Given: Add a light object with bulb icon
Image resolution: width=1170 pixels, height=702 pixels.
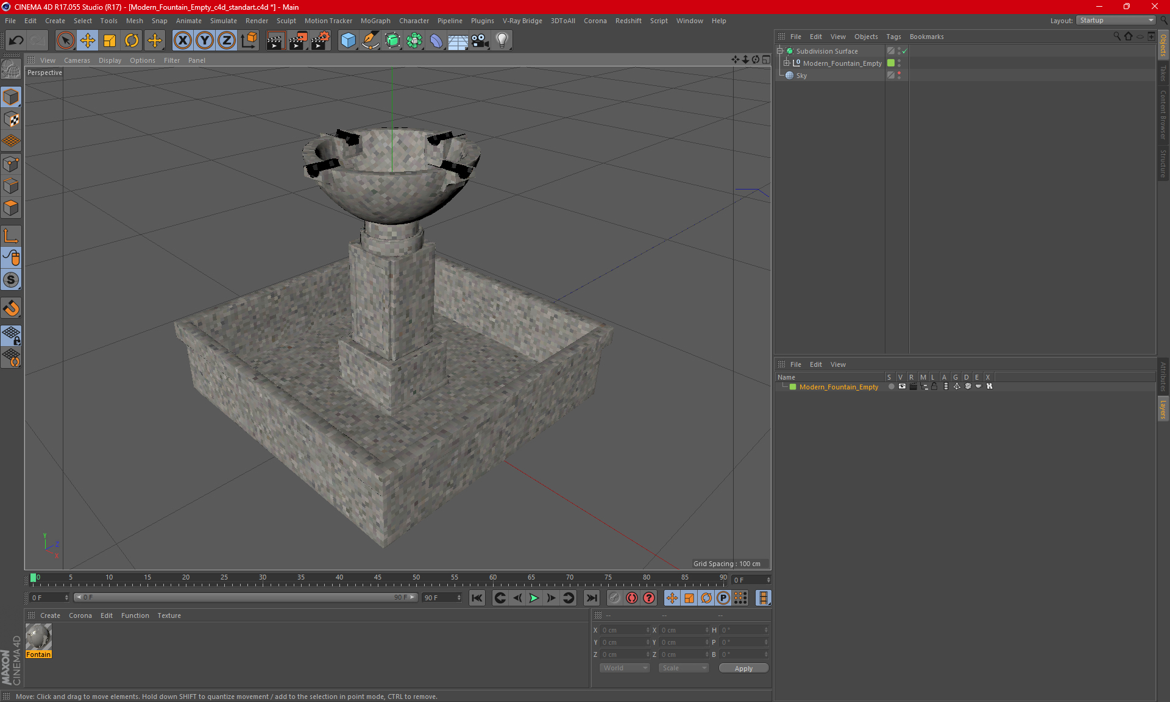Looking at the screenshot, I should coord(502,41).
